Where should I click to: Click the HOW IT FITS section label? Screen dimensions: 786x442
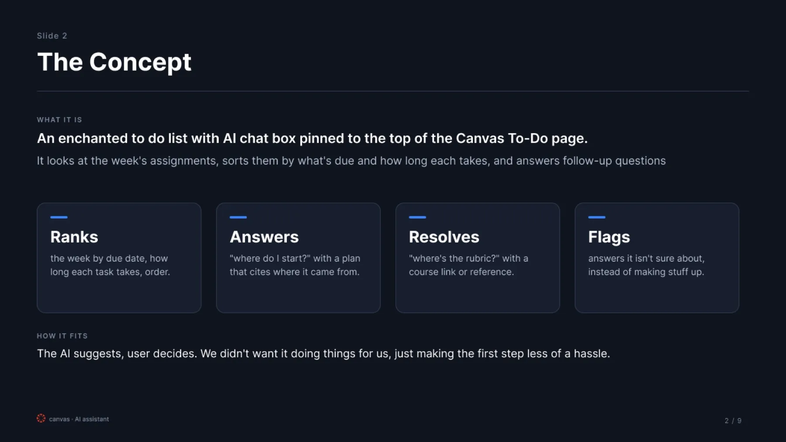pos(62,336)
